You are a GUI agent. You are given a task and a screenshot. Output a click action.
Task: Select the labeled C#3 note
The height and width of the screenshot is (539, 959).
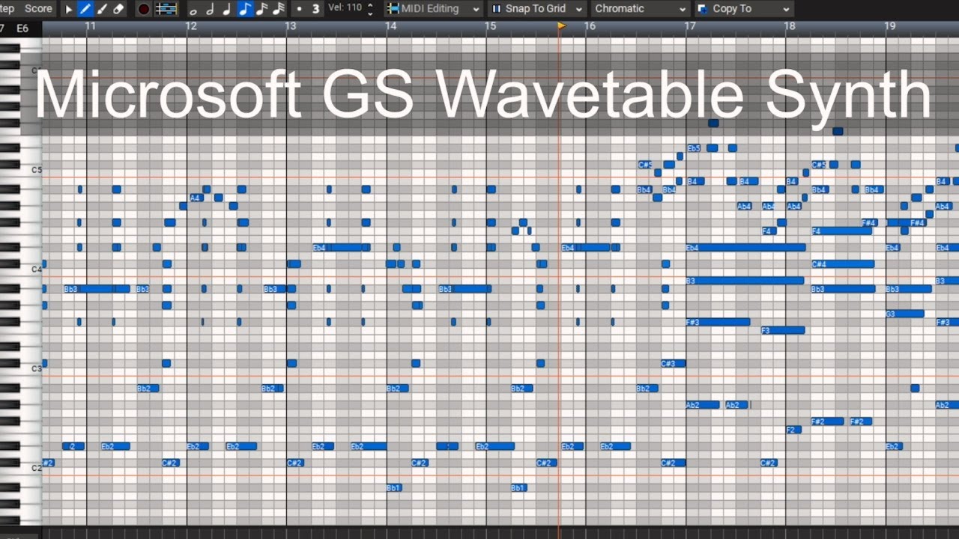point(673,364)
